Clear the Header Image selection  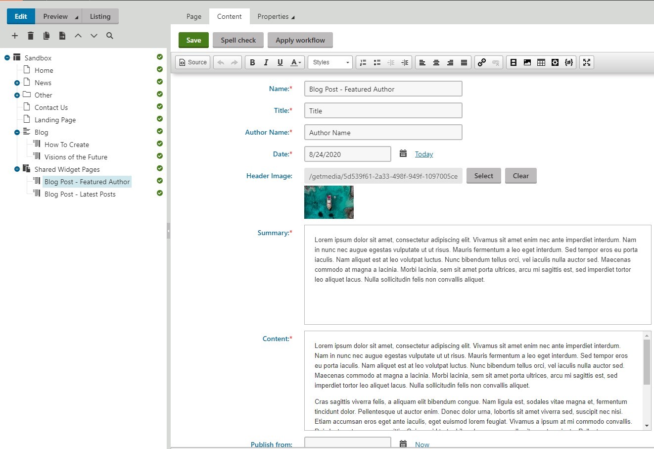point(521,176)
